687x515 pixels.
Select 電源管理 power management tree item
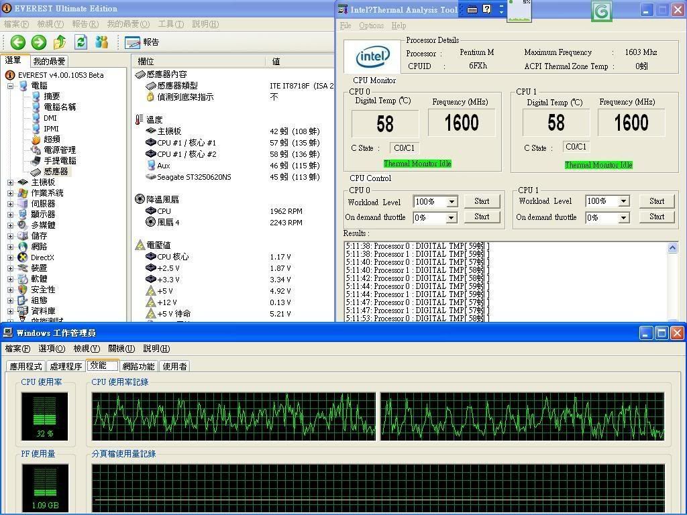pos(60,150)
